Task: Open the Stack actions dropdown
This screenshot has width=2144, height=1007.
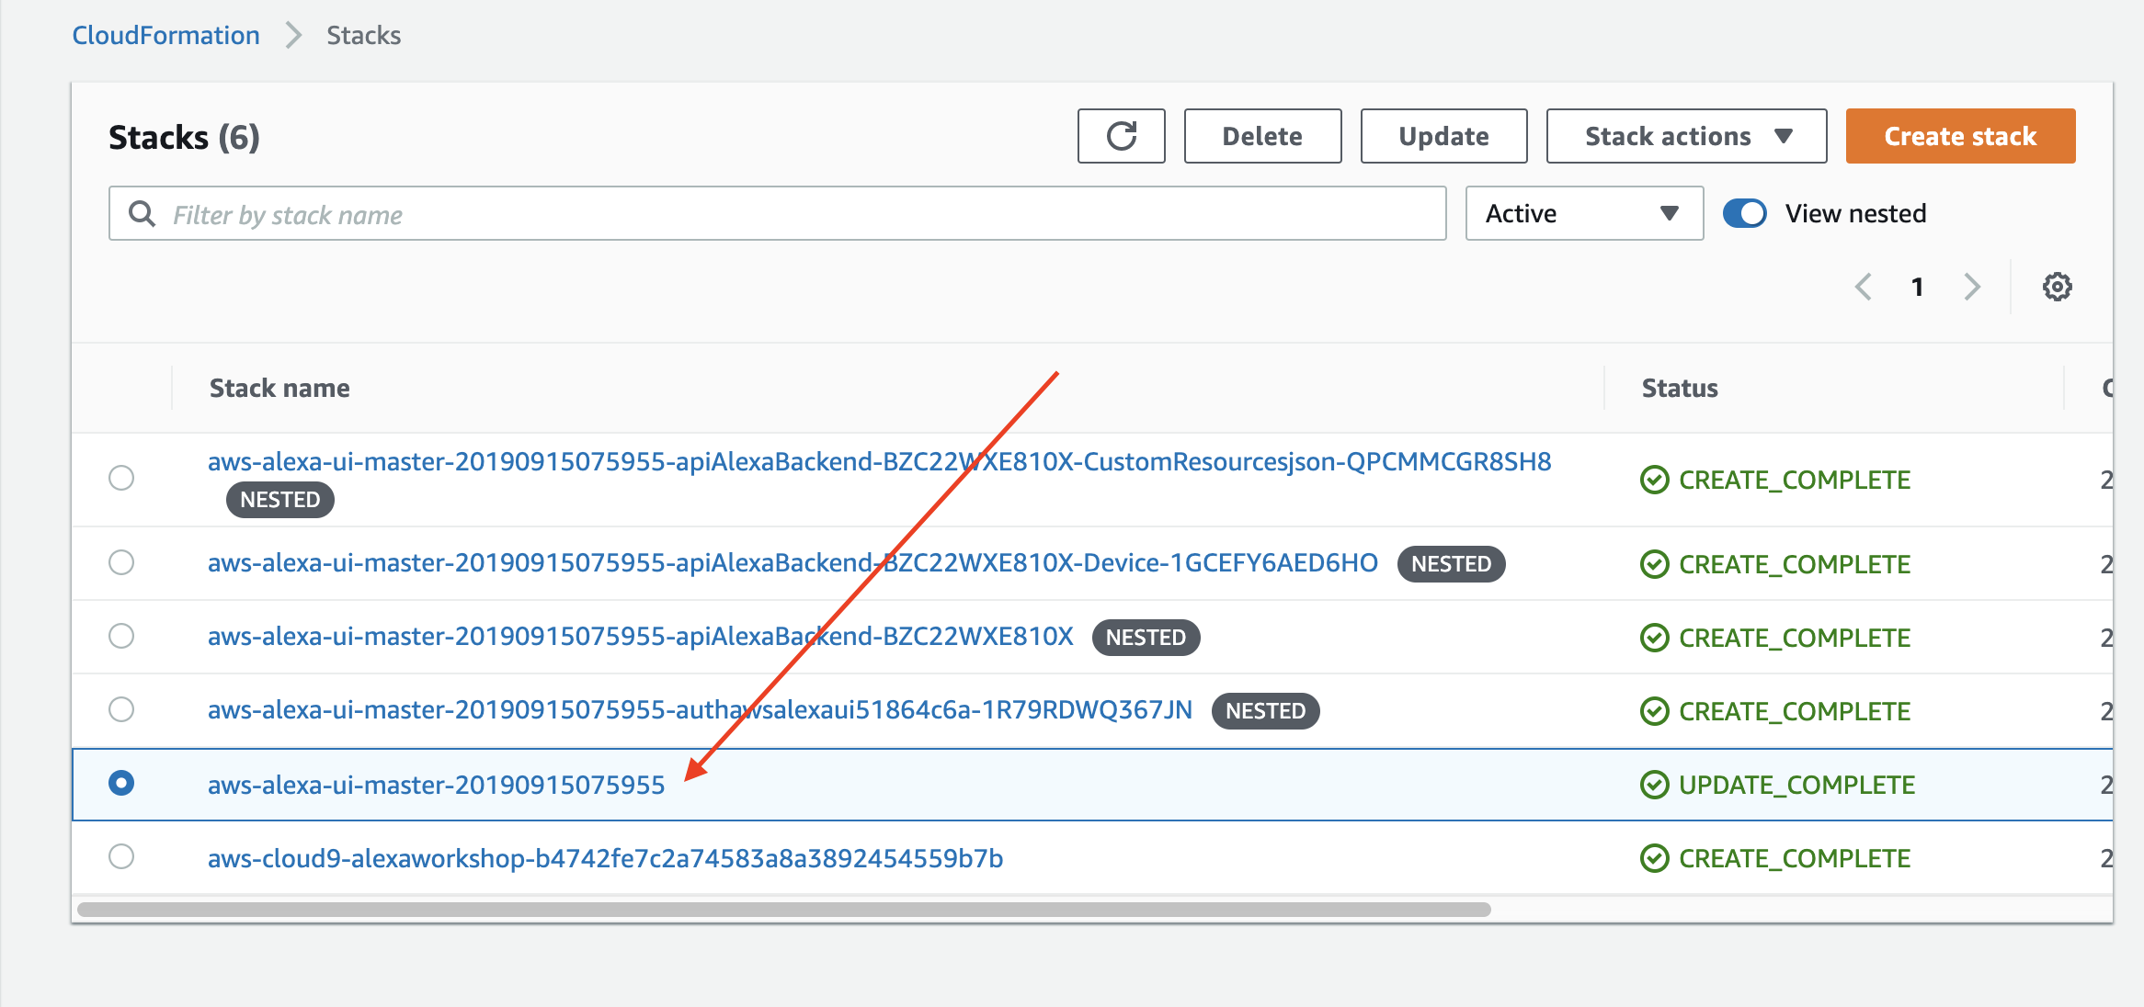Action: pos(1686,136)
